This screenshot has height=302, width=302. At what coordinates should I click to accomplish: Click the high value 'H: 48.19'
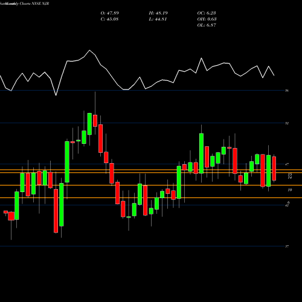pos(158,13)
